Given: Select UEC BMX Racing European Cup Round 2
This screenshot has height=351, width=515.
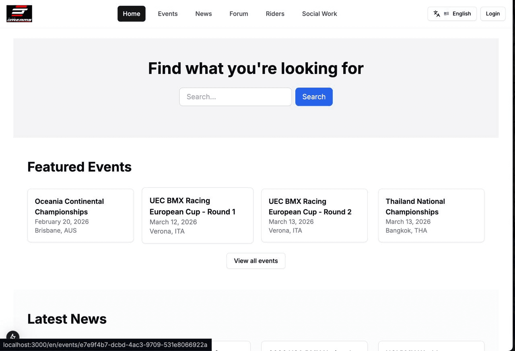Looking at the screenshot, I should pos(314,216).
